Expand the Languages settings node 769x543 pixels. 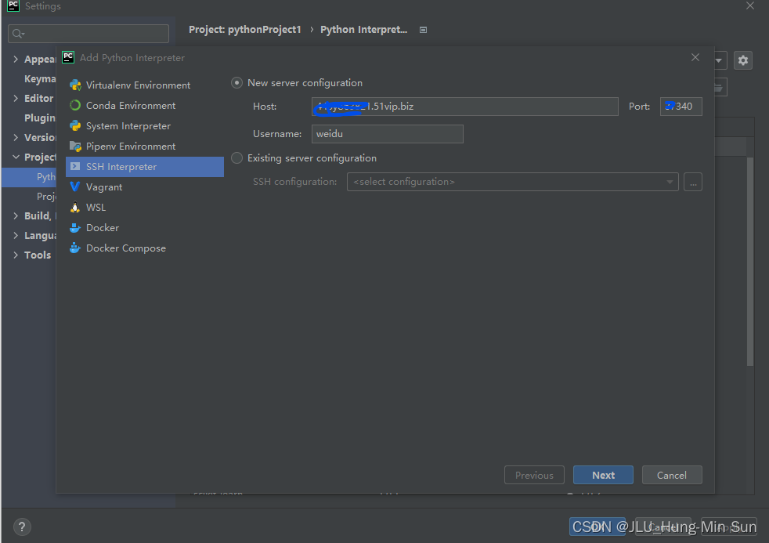pos(16,235)
